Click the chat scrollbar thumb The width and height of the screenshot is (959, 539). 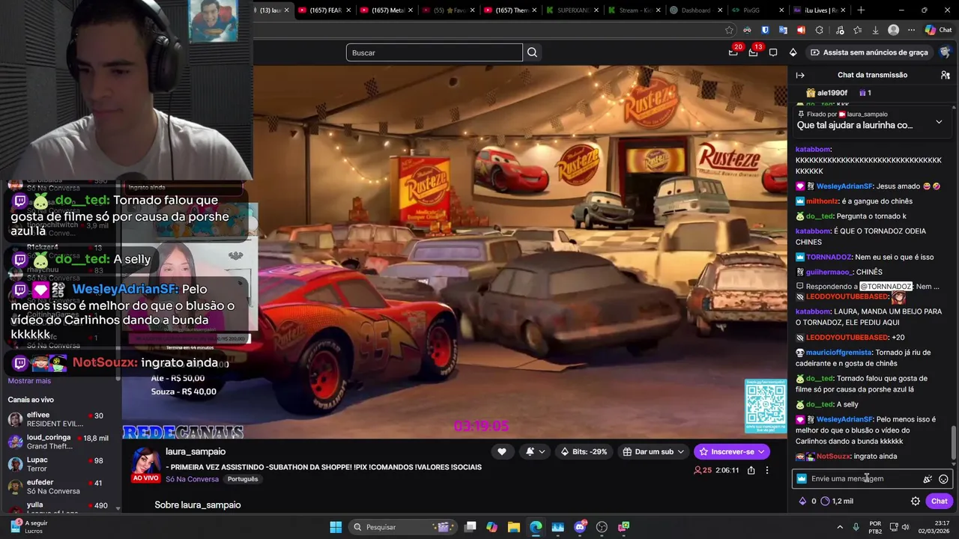(953, 444)
